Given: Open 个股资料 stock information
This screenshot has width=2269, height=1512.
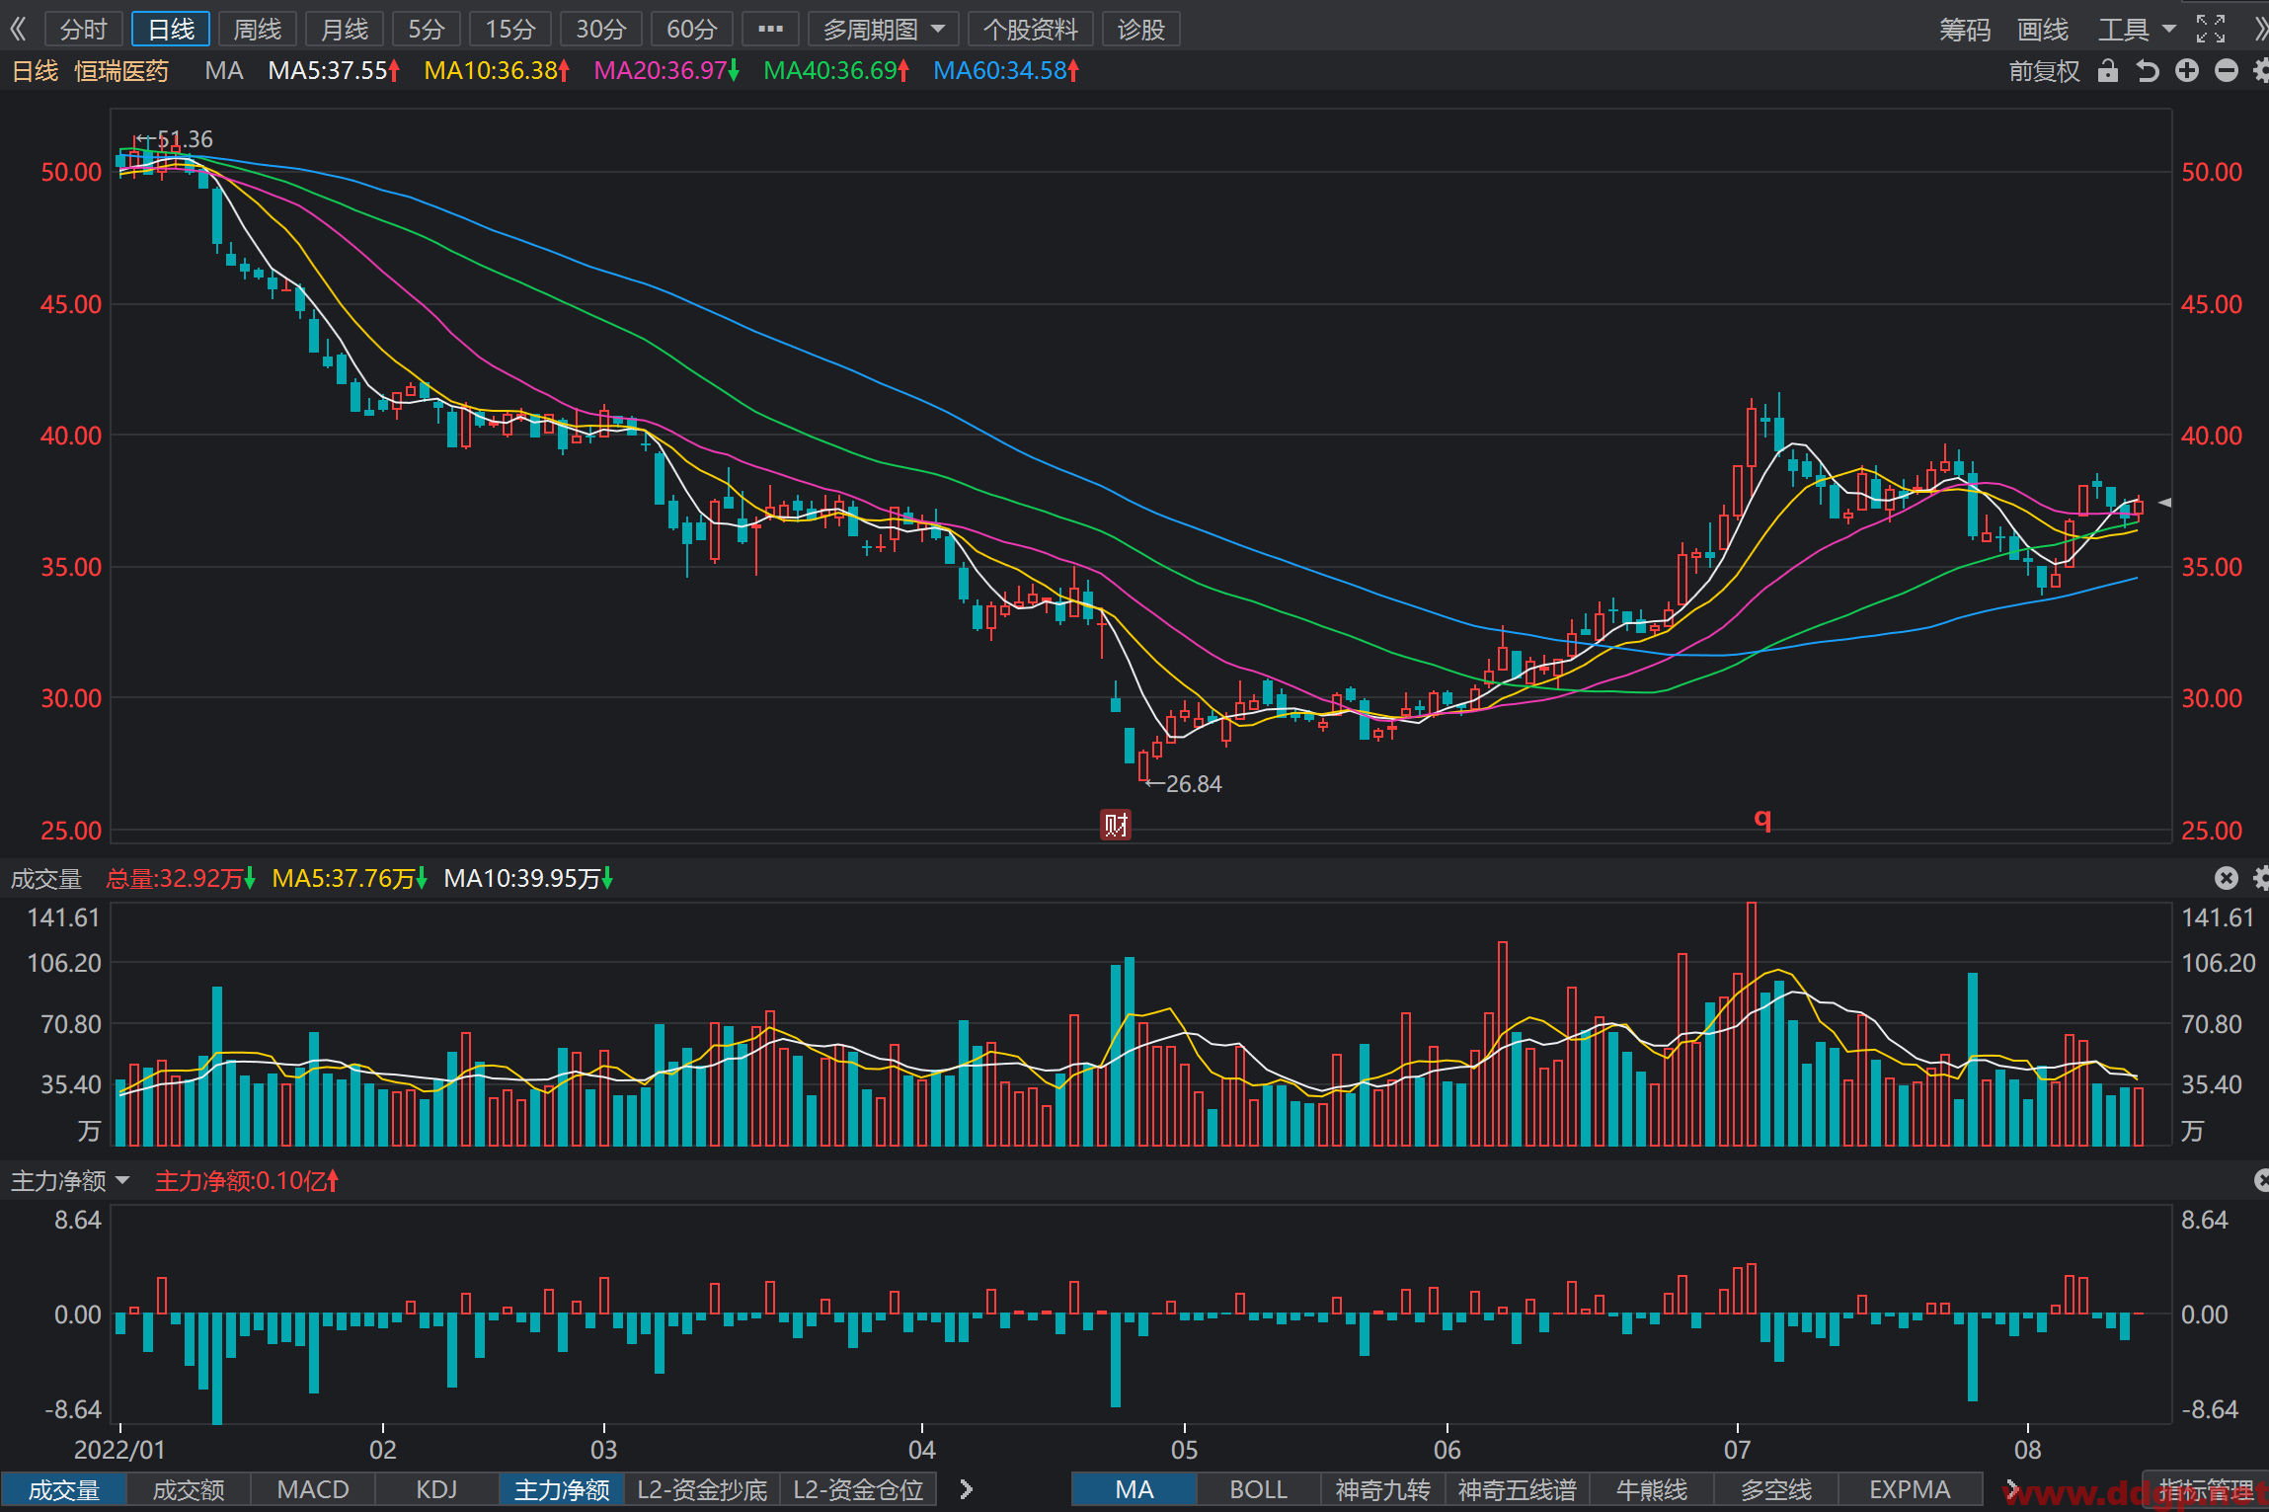Looking at the screenshot, I should point(1031,29).
